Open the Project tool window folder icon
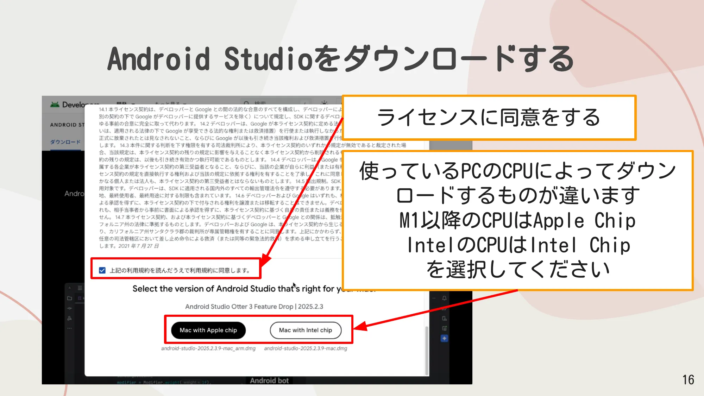704x396 pixels. click(x=69, y=298)
